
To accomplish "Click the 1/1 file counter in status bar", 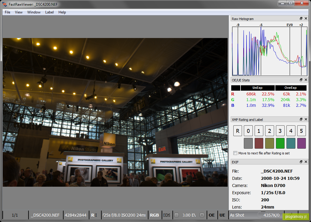I will pyautogui.click(x=15, y=215).
